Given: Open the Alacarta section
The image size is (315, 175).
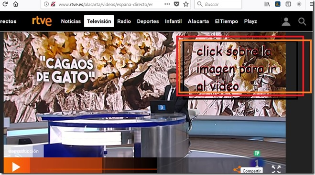Looking at the screenshot, I should [198, 21].
